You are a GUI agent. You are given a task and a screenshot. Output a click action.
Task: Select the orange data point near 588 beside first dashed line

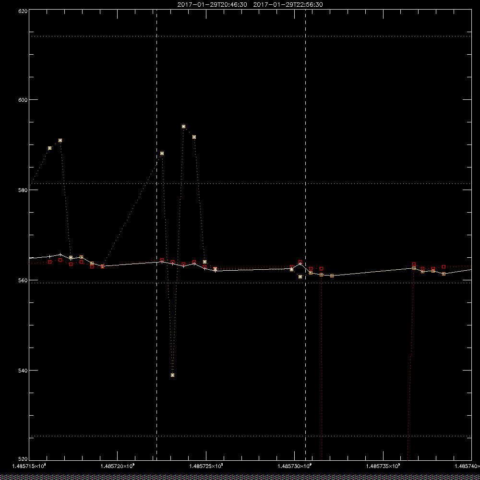162,154
